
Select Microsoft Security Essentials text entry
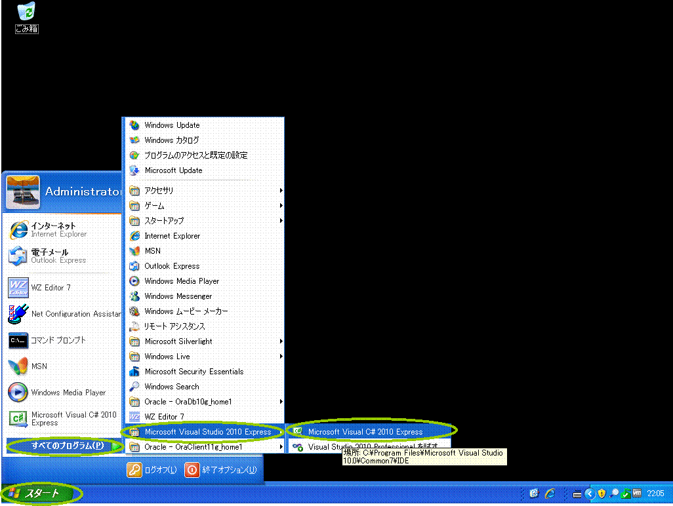(x=194, y=372)
